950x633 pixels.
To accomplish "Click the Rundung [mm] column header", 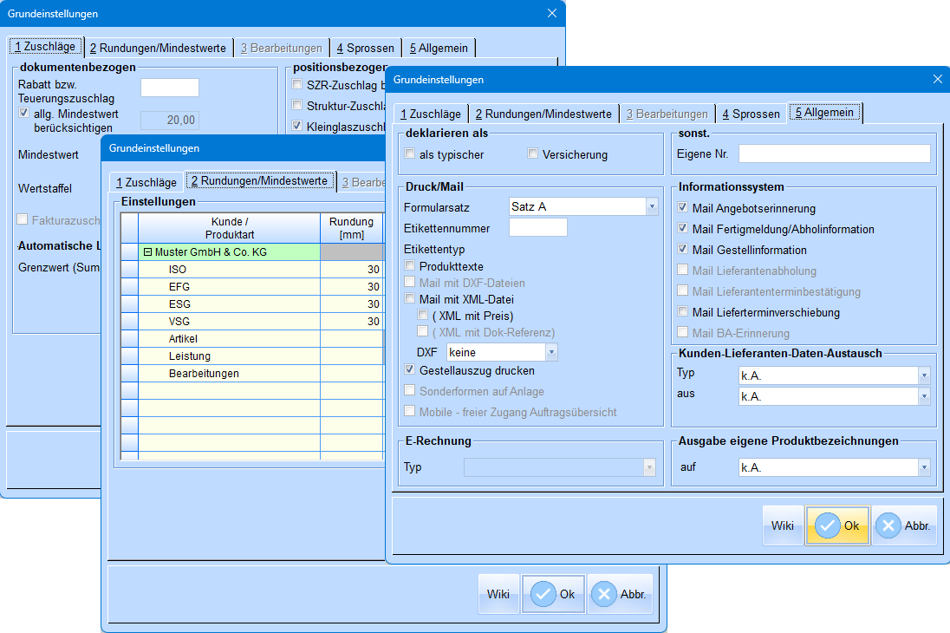I will pyautogui.click(x=352, y=228).
